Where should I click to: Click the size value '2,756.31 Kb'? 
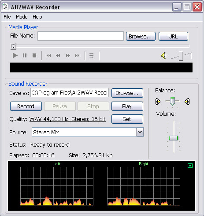tap(97, 155)
